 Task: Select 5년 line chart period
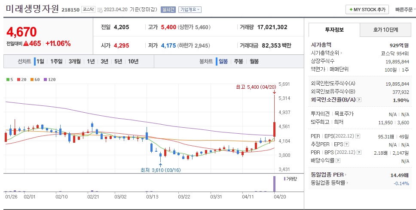pos(118,62)
